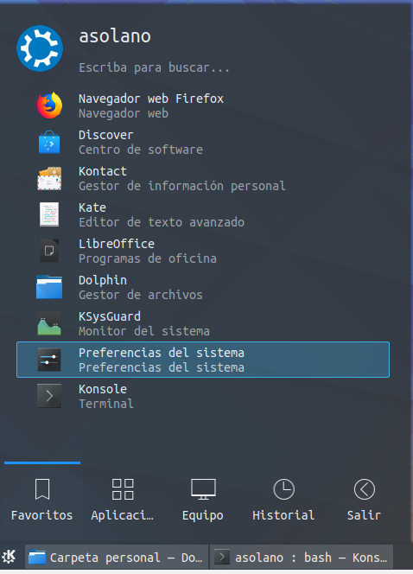Click 'Terminal' description under Konsole
413x574 pixels.
tap(106, 404)
